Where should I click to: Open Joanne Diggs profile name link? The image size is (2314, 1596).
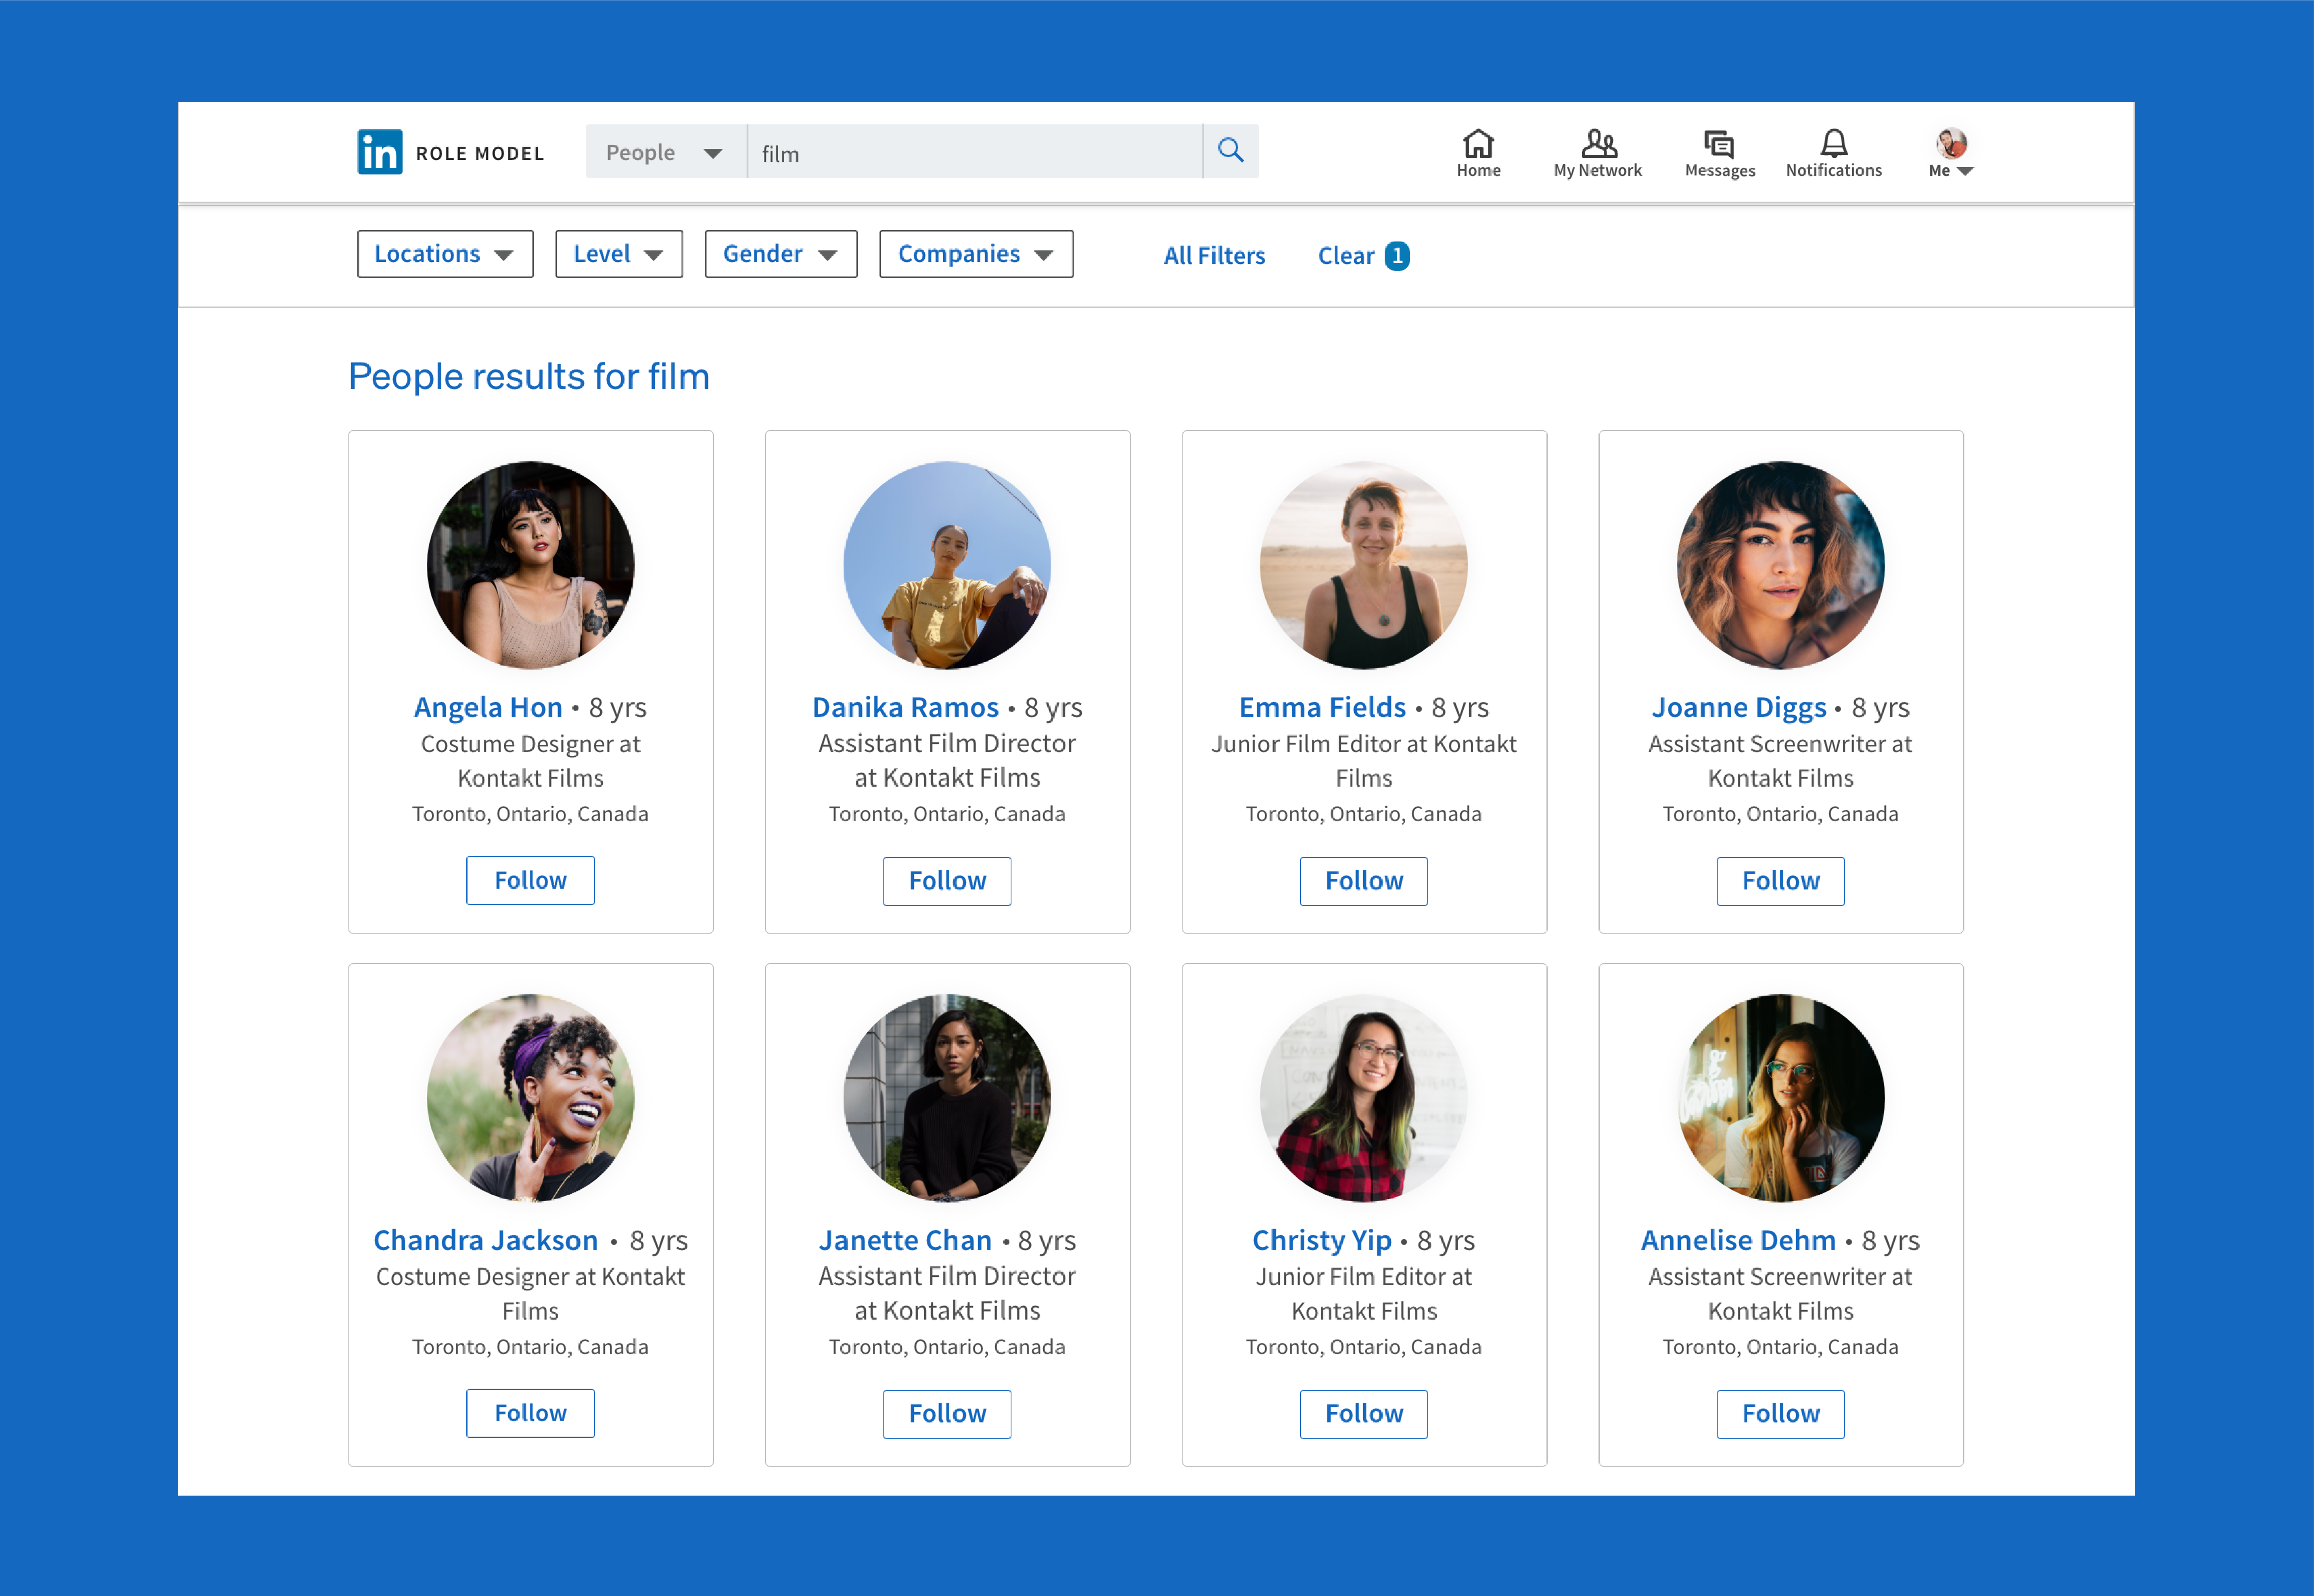1738,707
